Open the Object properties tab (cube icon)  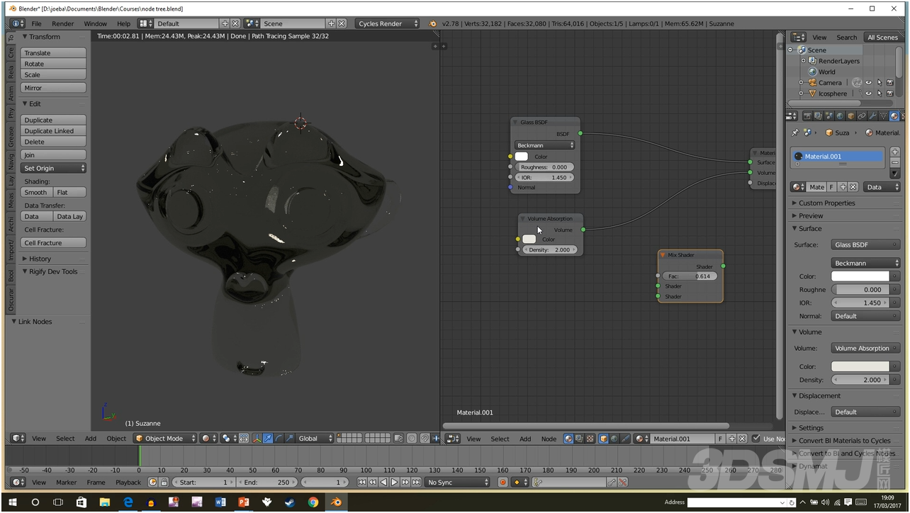(x=851, y=116)
